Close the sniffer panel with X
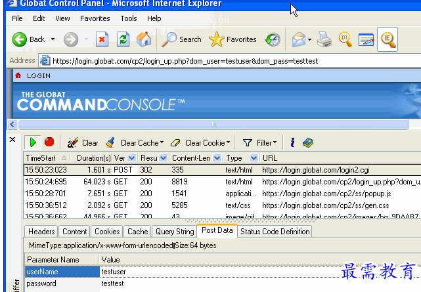The height and width of the screenshot is (292, 421). click(12, 140)
